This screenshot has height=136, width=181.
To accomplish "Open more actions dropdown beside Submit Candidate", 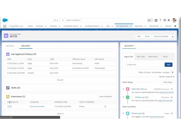I will tap(173, 37).
